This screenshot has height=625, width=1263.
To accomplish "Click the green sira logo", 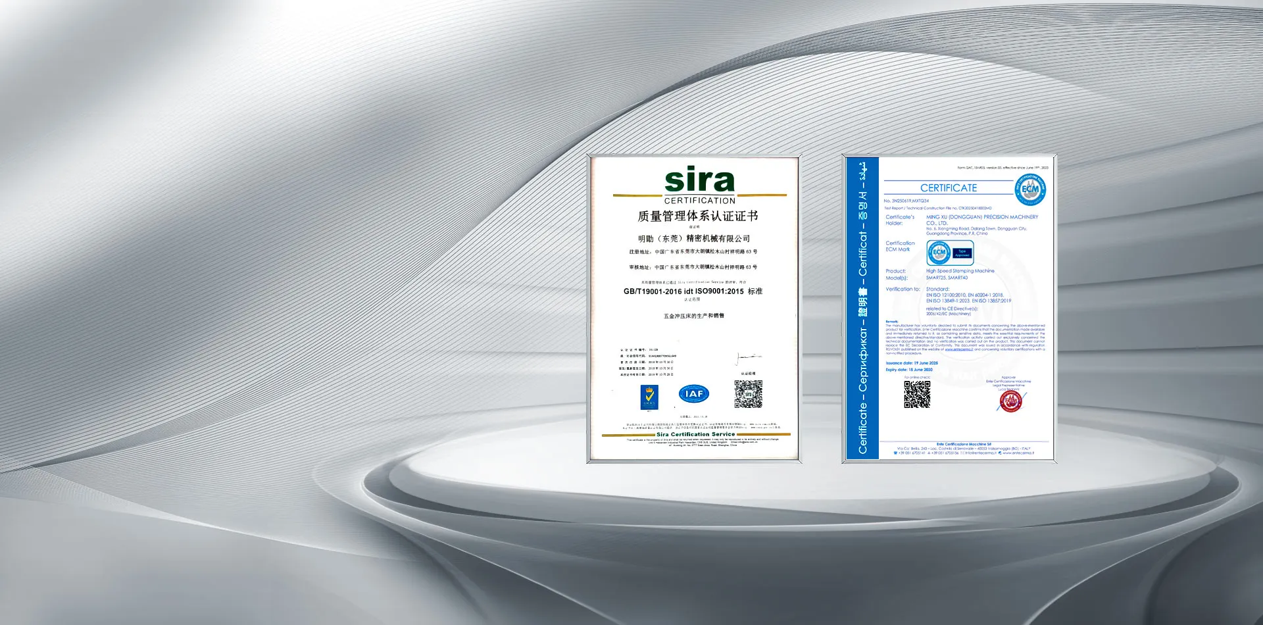I will pyautogui.click(x=699, y=180).
